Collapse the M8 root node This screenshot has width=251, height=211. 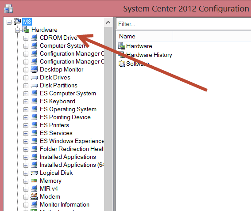point(9,22)
